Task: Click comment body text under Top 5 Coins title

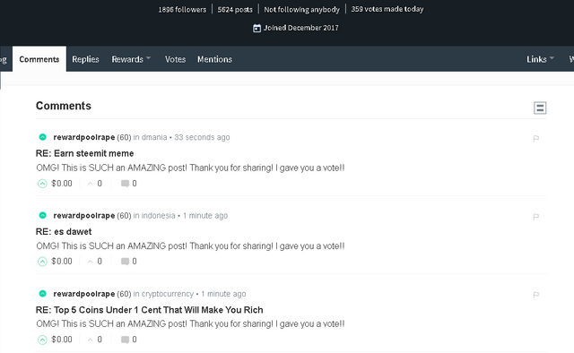Action: [190, 324]
